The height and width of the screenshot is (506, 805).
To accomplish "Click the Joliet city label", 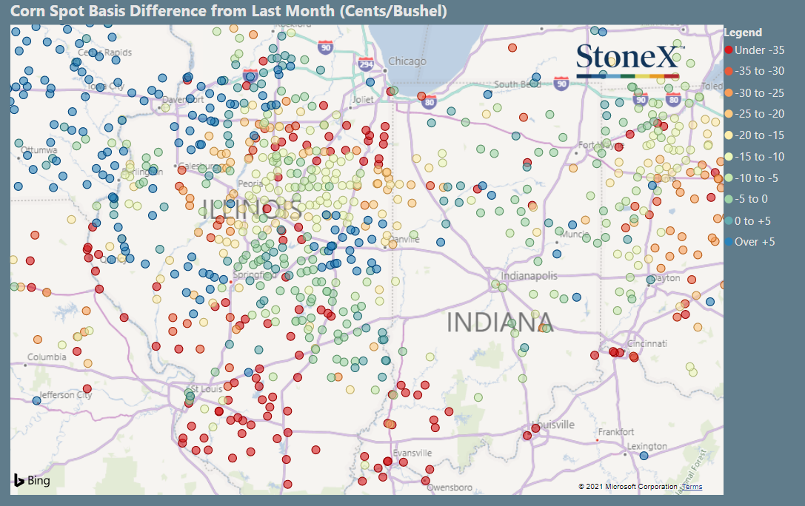I will [363, 99].
